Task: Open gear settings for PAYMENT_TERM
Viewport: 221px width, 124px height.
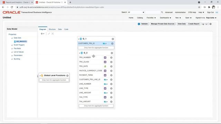Action: 111,75
